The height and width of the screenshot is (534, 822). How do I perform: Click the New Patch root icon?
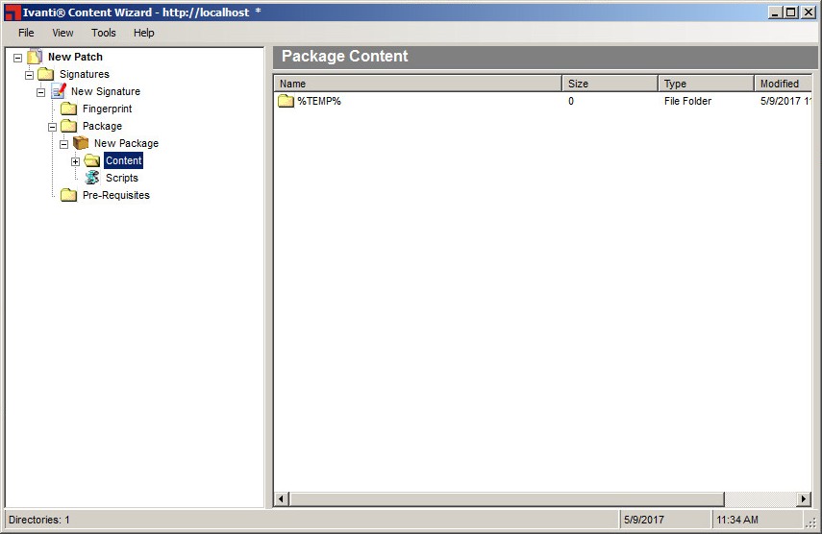point(35,57)
